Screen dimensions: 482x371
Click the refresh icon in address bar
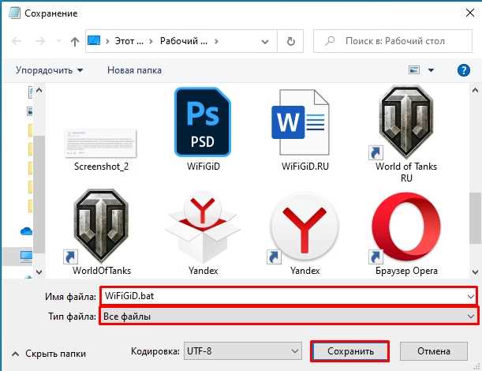(290, 41)
